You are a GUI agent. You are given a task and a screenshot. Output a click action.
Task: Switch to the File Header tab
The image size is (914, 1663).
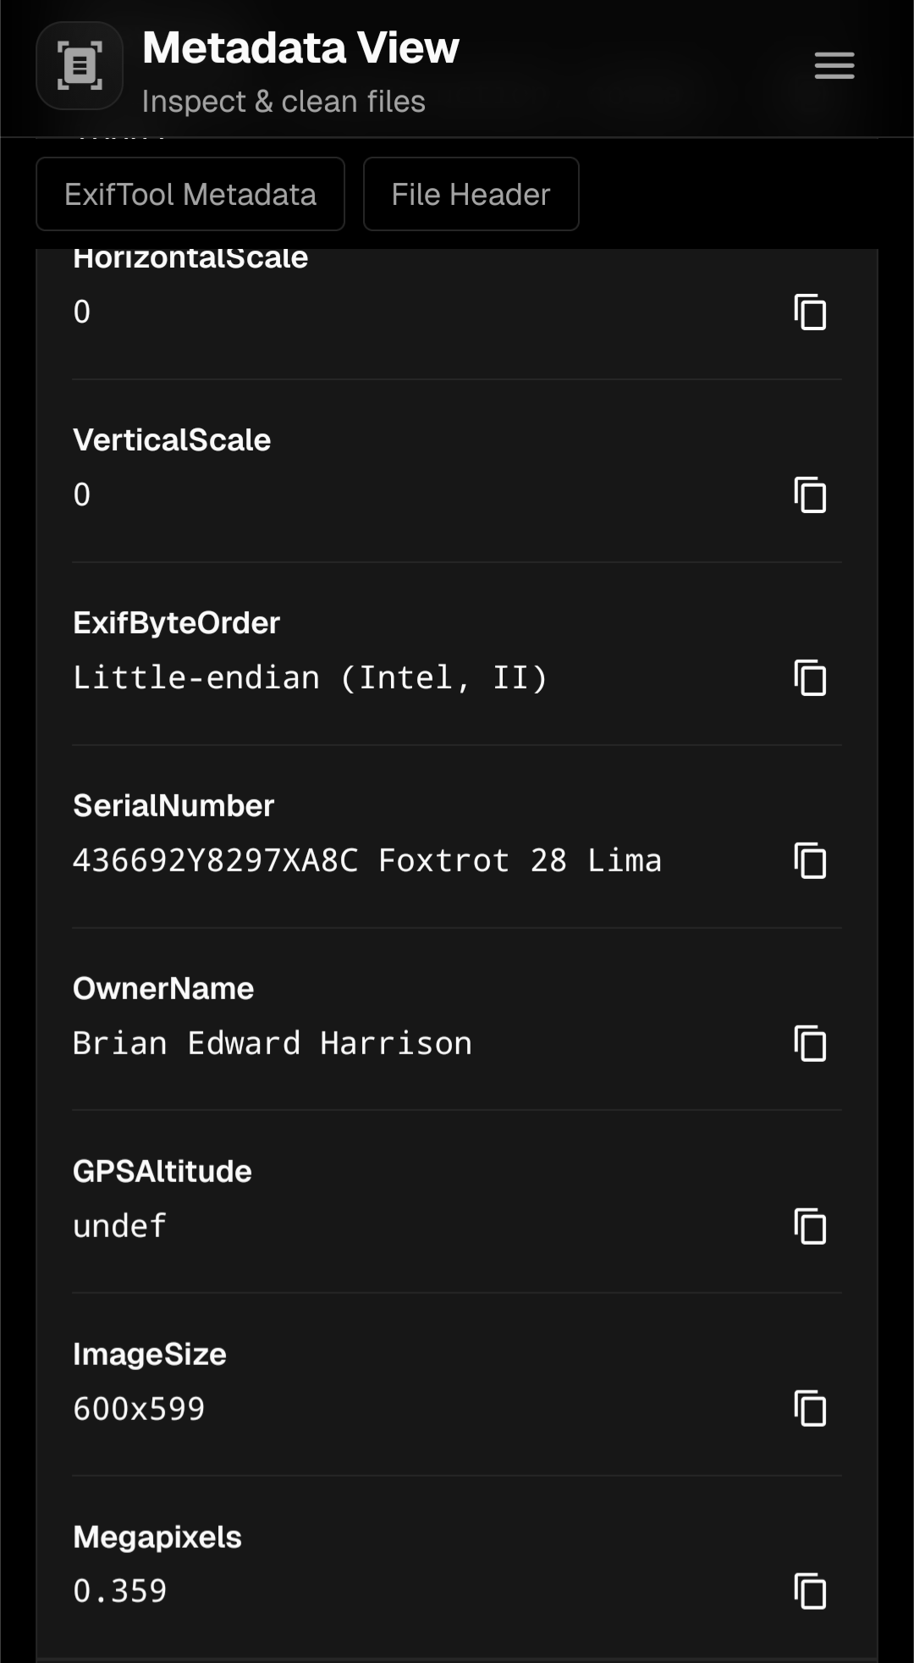pos(471,194)
